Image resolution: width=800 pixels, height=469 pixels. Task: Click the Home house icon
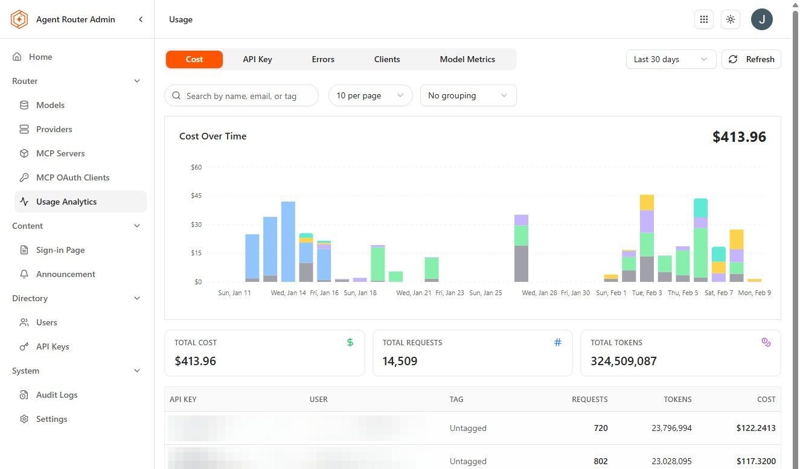pos(17,57)
